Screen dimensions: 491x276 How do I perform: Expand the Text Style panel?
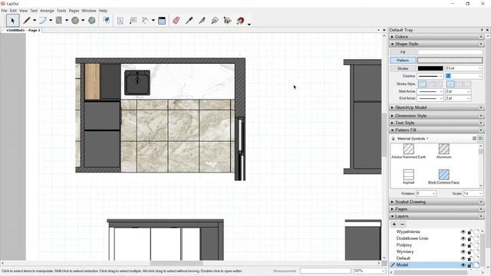point(392,123)
